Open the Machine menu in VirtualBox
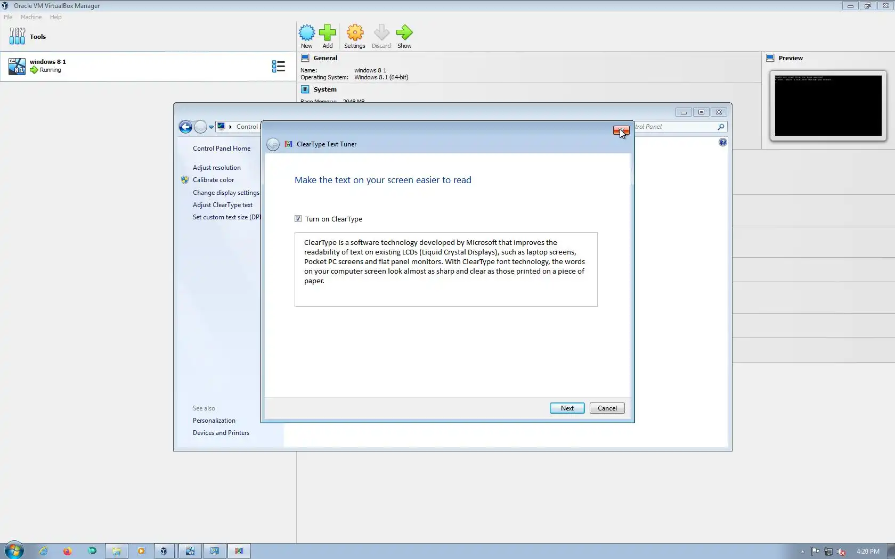 tap(31, 17)
